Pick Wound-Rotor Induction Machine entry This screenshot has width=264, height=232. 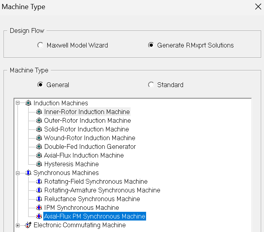click(89, 138)
